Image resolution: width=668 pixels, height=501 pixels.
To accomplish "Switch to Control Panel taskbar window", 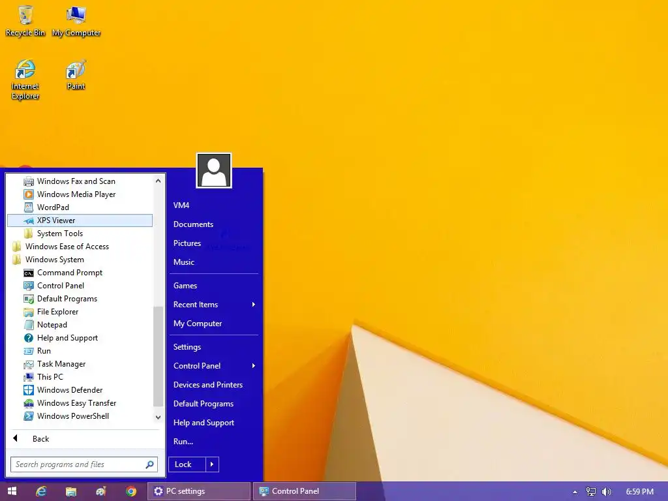I will click(x=304, y=491).
